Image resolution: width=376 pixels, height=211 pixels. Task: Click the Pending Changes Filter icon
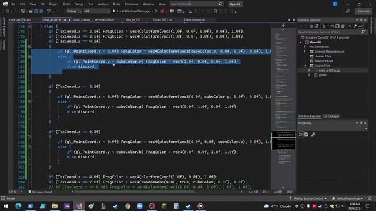coord(324,26)
